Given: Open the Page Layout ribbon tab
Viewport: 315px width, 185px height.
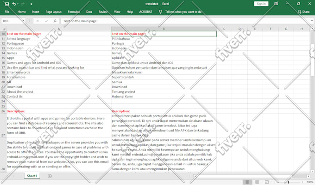Looking at the screenshot, I should (x=53, y=12).
